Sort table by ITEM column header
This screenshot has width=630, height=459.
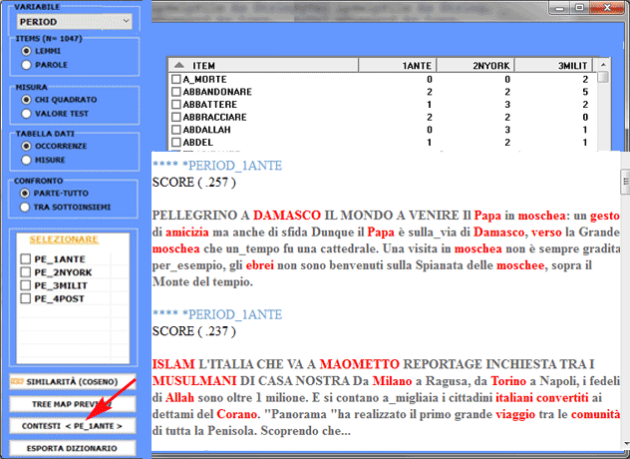263,66
